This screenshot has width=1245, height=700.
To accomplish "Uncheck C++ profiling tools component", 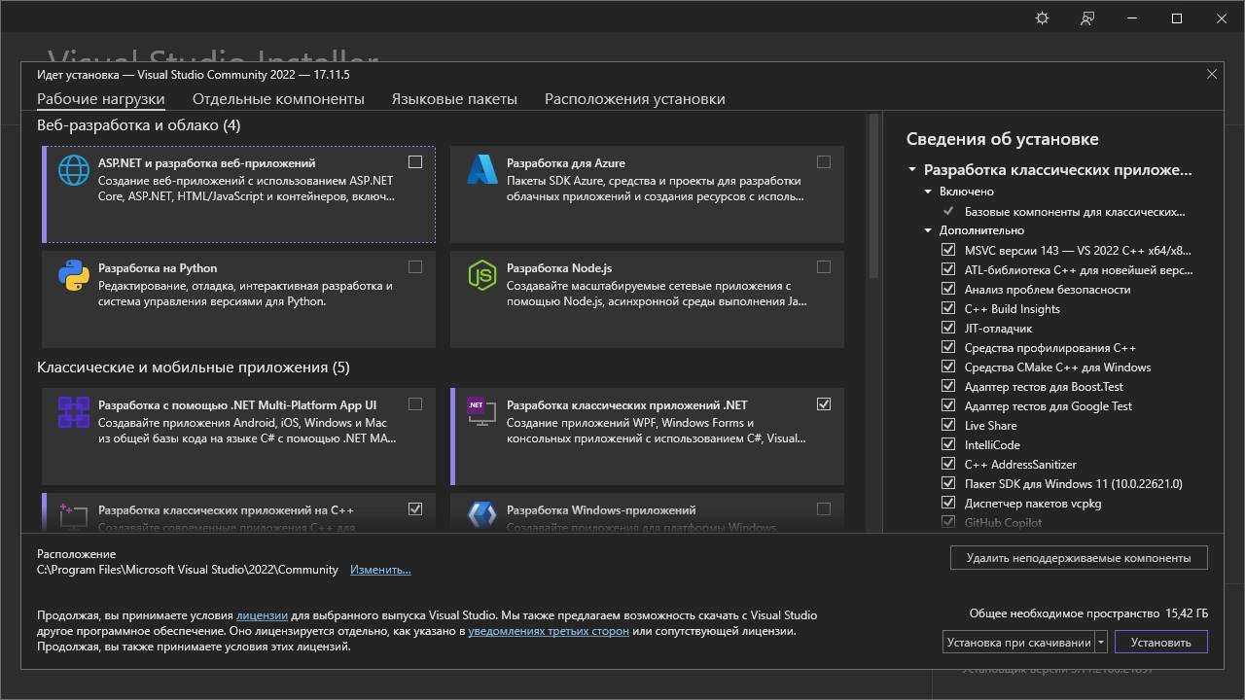I will [x=948, y=347].
